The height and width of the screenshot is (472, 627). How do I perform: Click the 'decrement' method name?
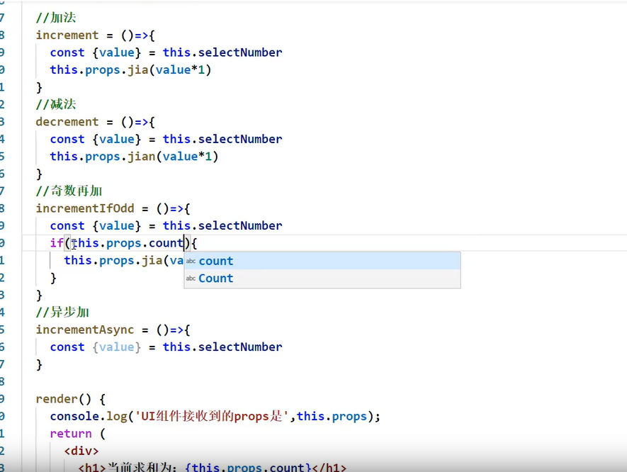67,122
